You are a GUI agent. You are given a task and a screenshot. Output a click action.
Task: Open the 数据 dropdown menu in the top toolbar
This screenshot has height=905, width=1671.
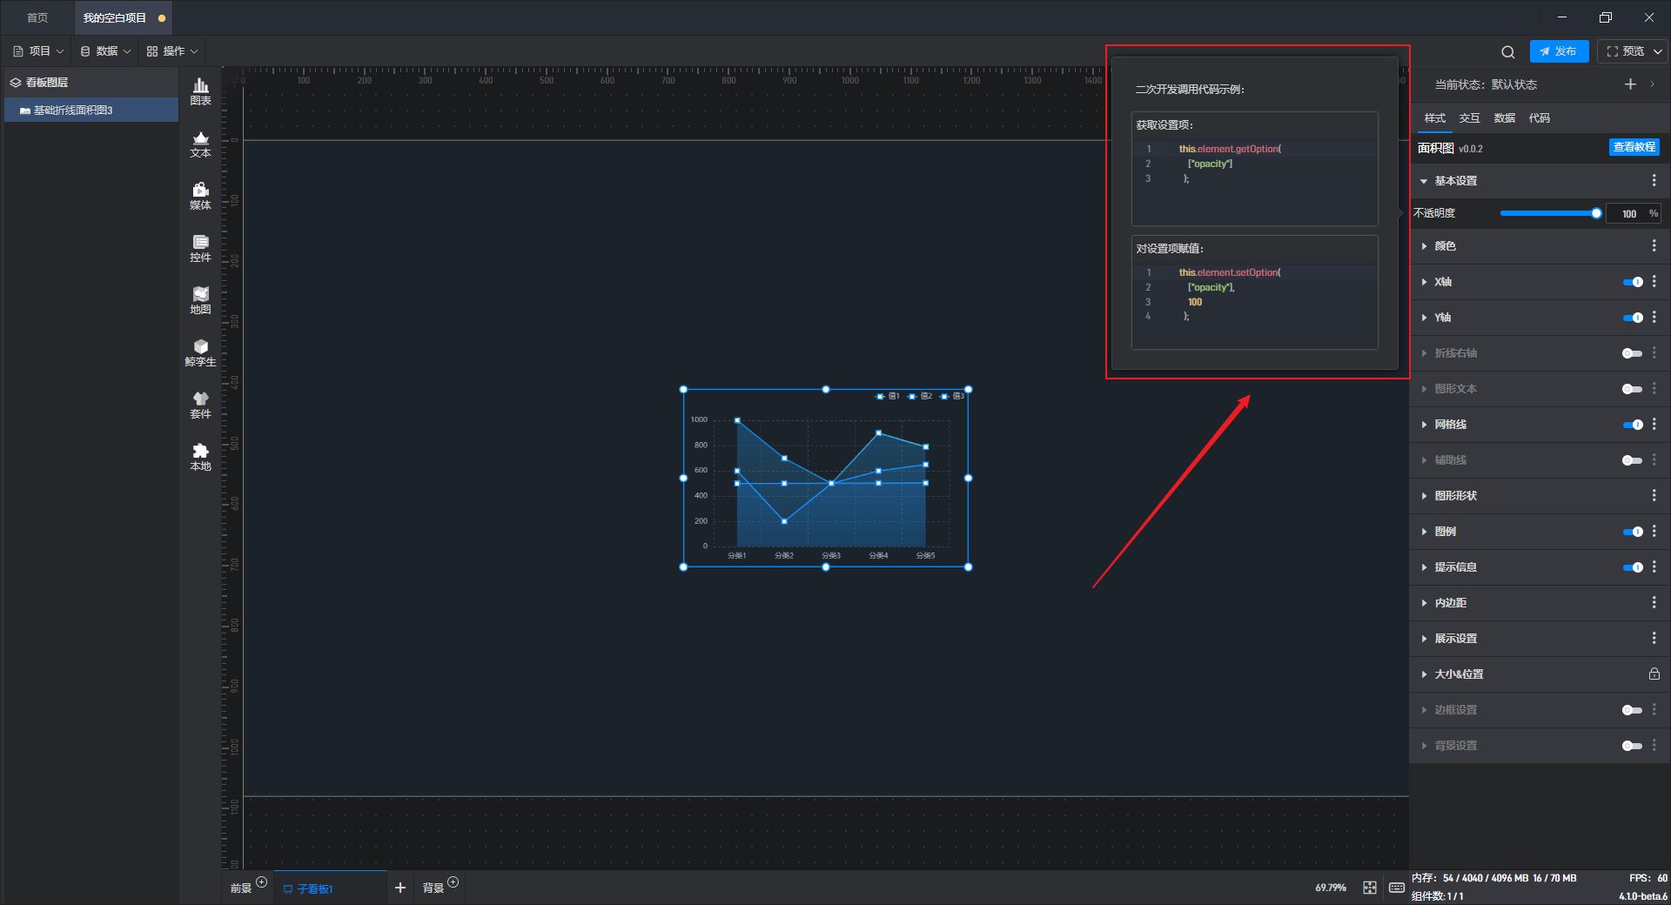(x=105, y=51)
